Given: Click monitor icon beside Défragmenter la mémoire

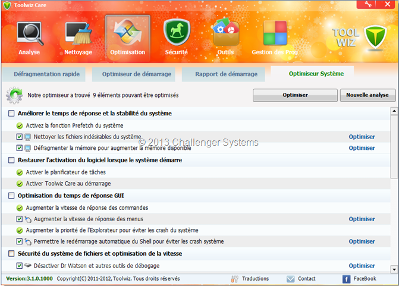Looking at the screenshot, I should [28, 148].
